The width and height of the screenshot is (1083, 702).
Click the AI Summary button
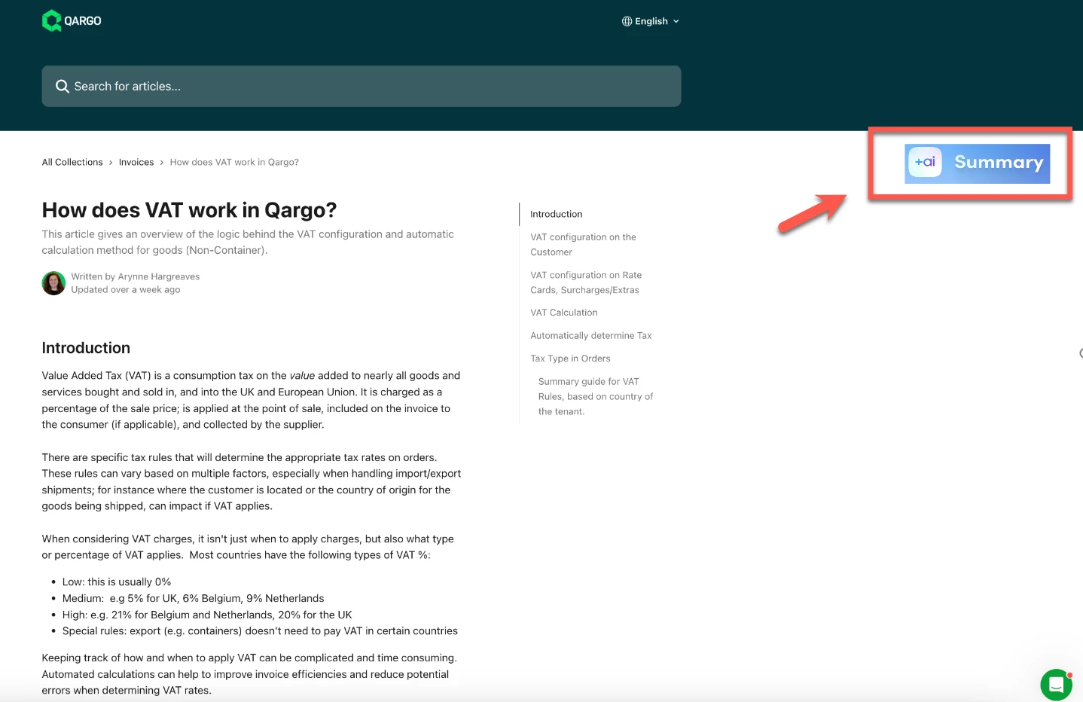[x=977, y=163]
